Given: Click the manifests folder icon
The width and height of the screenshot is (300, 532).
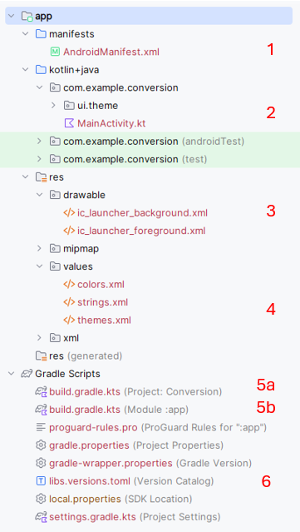Looking at the screenshot, I should coord(41,34).
